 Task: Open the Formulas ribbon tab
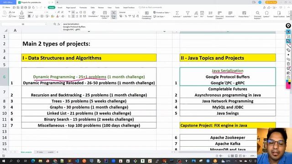point(83,7)
